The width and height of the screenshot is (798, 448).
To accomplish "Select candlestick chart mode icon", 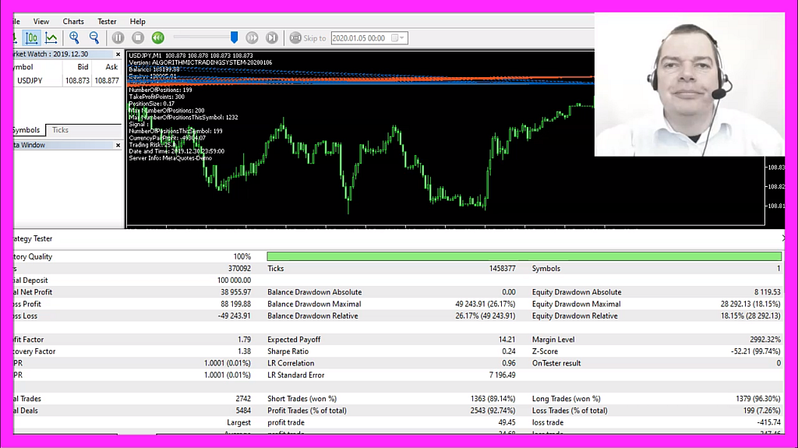I will (31, 37).
